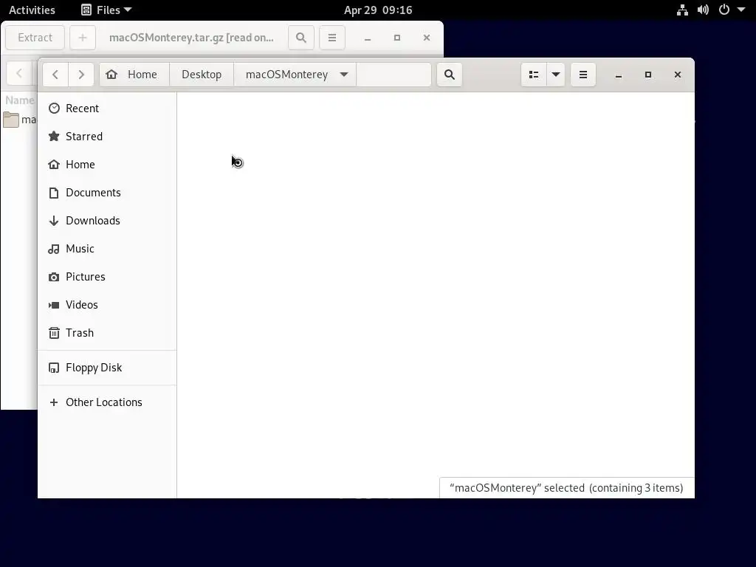Click the network status icon
Screen dimensions: 756x567
coord(682,10)
